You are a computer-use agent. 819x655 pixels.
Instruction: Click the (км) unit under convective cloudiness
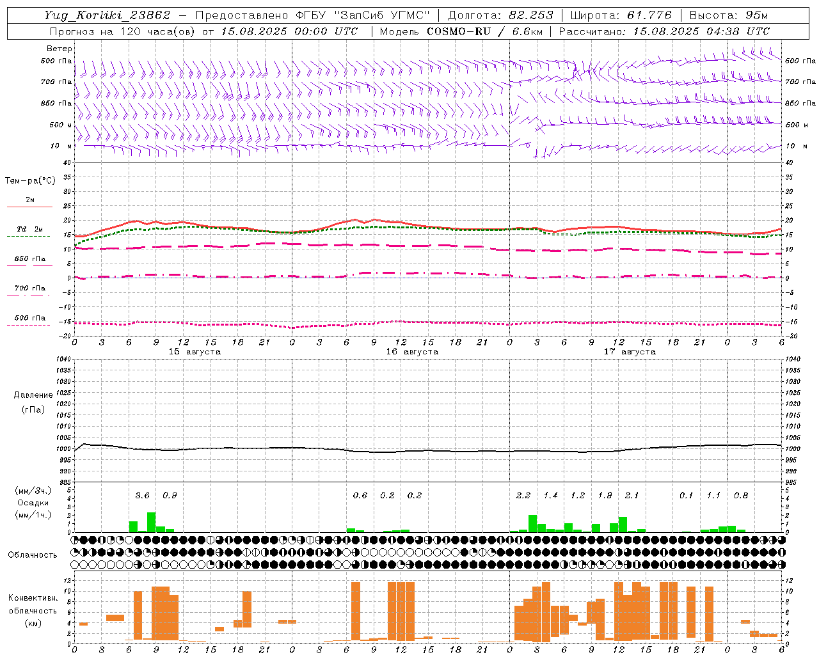click(33, 623)
